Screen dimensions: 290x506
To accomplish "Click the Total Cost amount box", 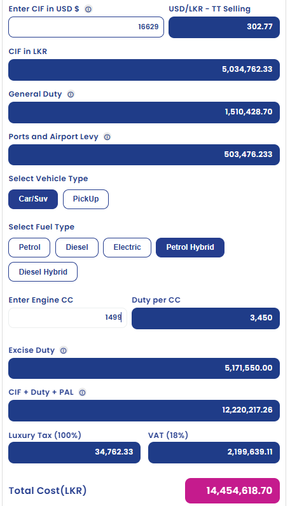I will click(x=233, y=491).
